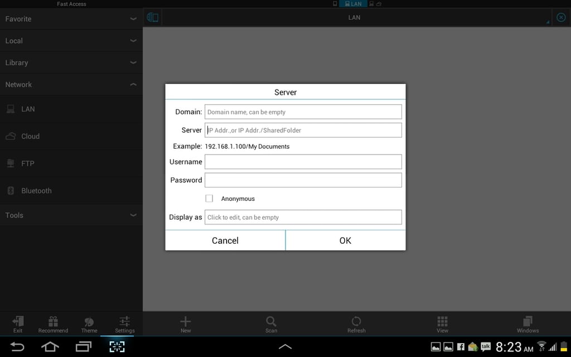
Task: Click the Cloud icon in sidebar
Action: pos(11,136)
